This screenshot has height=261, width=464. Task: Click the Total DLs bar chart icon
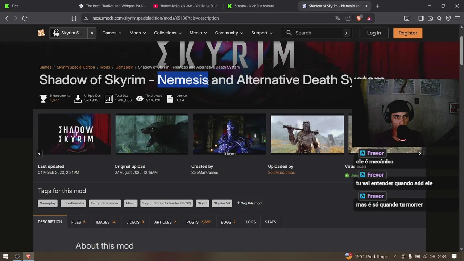point(109,98)
